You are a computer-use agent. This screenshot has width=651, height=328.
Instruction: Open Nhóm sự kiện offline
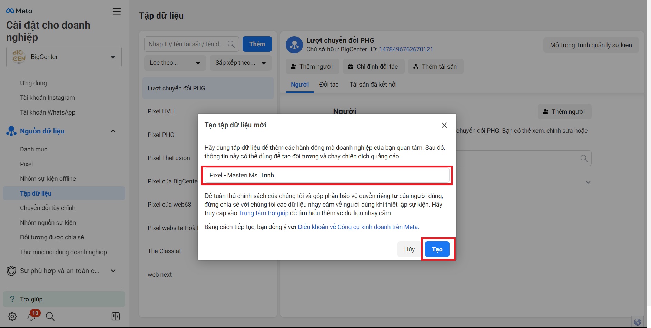click(x=48, y=179)
